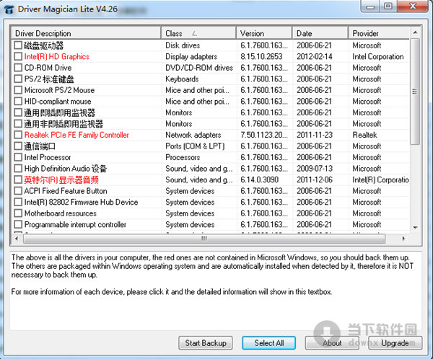Click the DVD/CD-ROM drives class cell

tap(199, 68)
